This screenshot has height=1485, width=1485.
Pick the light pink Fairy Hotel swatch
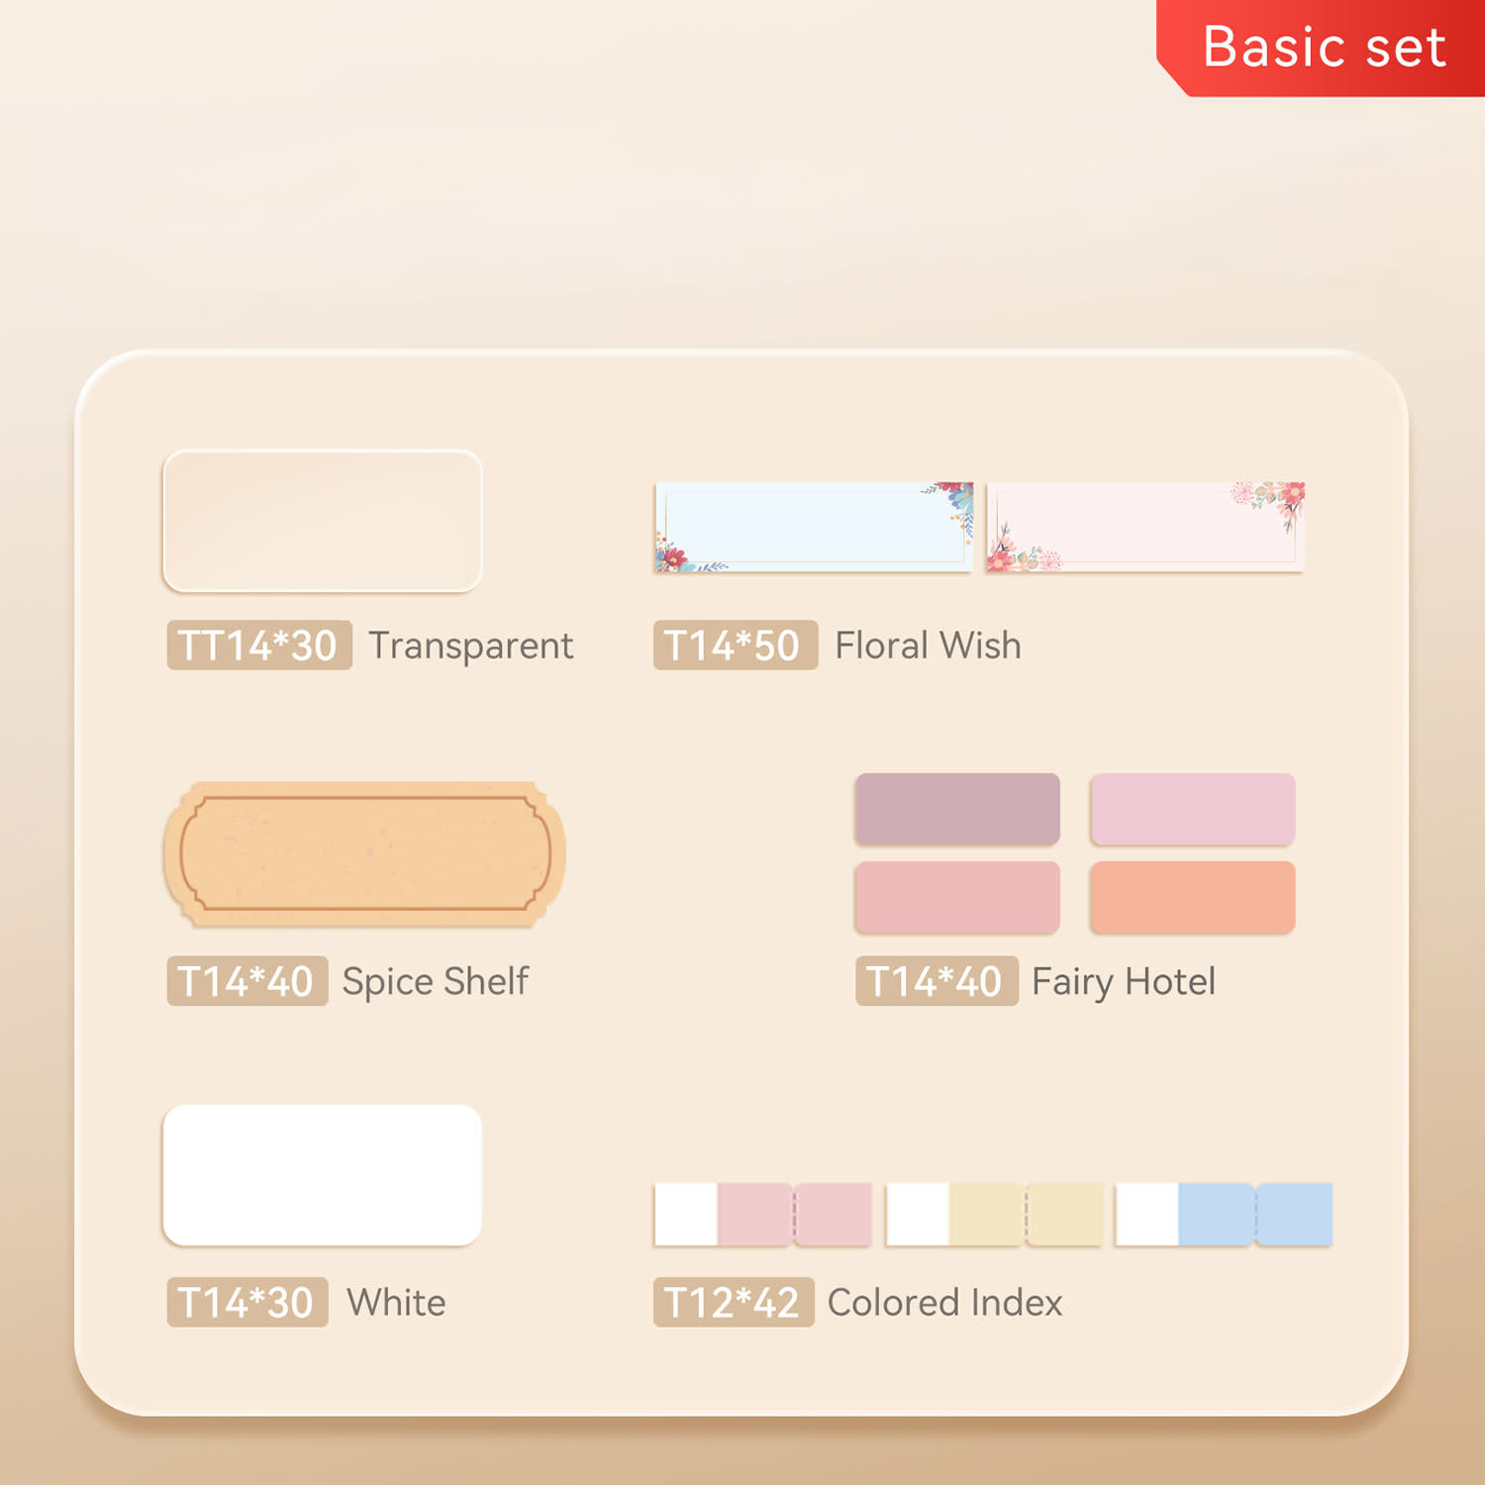click(1192, 810)
